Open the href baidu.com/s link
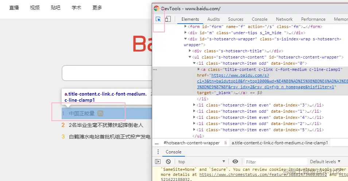The image size is (348, 181). tap(272, 81)
